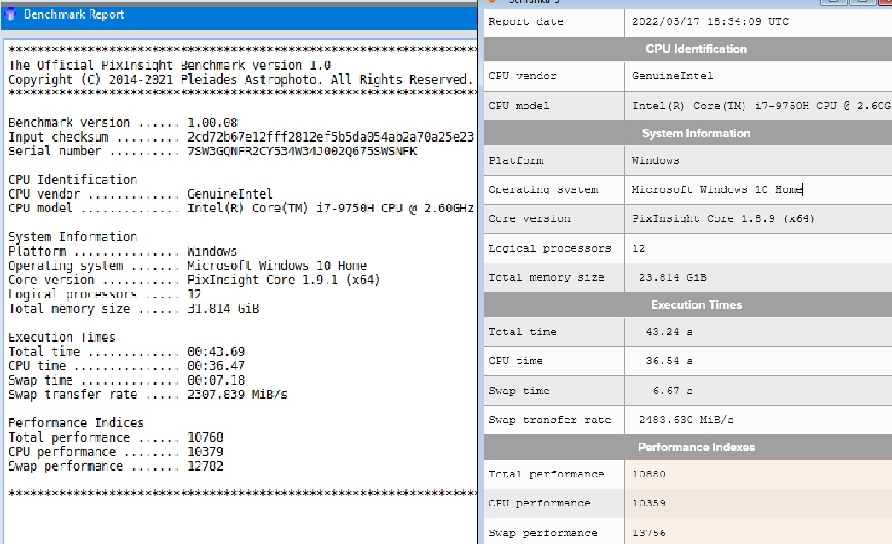
Task: Click the total time cell '43.24 s'
Action: (758, 332)
